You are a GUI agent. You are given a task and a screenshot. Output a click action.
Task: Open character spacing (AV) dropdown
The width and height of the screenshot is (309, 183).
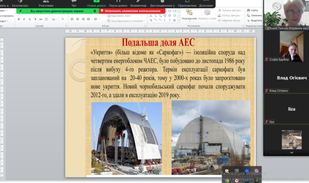47,19
